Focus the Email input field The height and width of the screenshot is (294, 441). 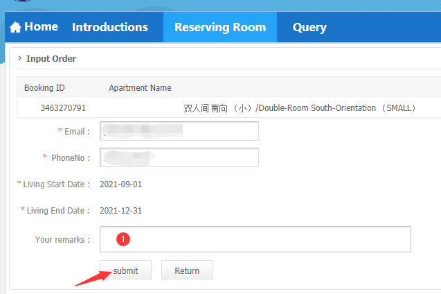[x=179, y=131]
